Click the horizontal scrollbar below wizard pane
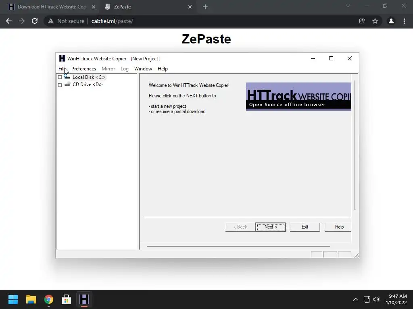The height and width of the screenshot is (309, 413). click(238, 246)
